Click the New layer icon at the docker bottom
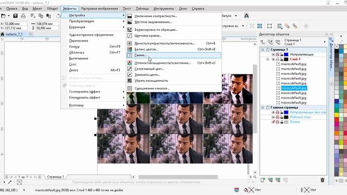Viewport: 347px width, 195px height. (x=262, y=180)
